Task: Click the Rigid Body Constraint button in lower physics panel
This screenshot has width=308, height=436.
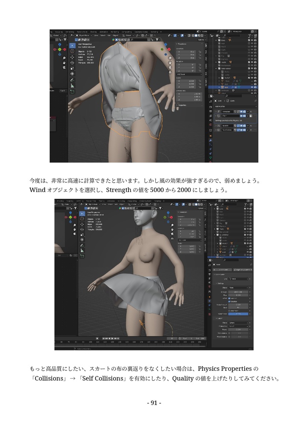Action: coord(242,270)
